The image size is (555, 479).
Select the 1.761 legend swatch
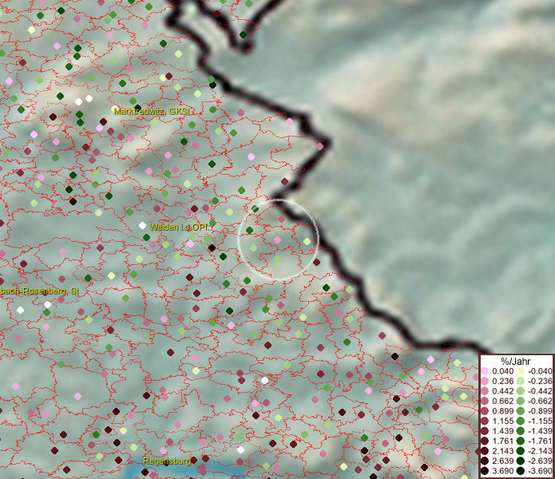pos(485,441)
